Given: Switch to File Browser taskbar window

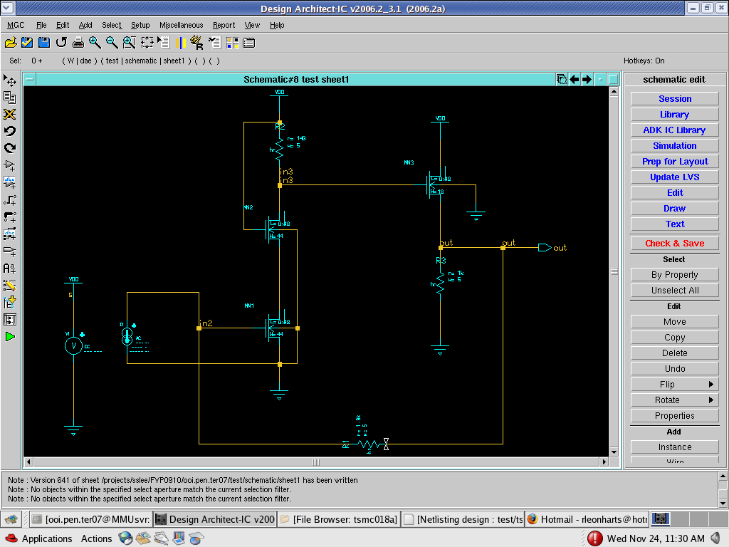Looking at the screenshot, I should click(x=338, y=519).
